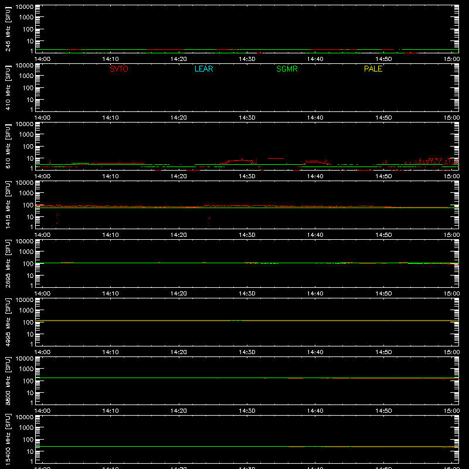
Task: Click the 100 y-tick of 610 MHz plot
Action: (28, 147)
